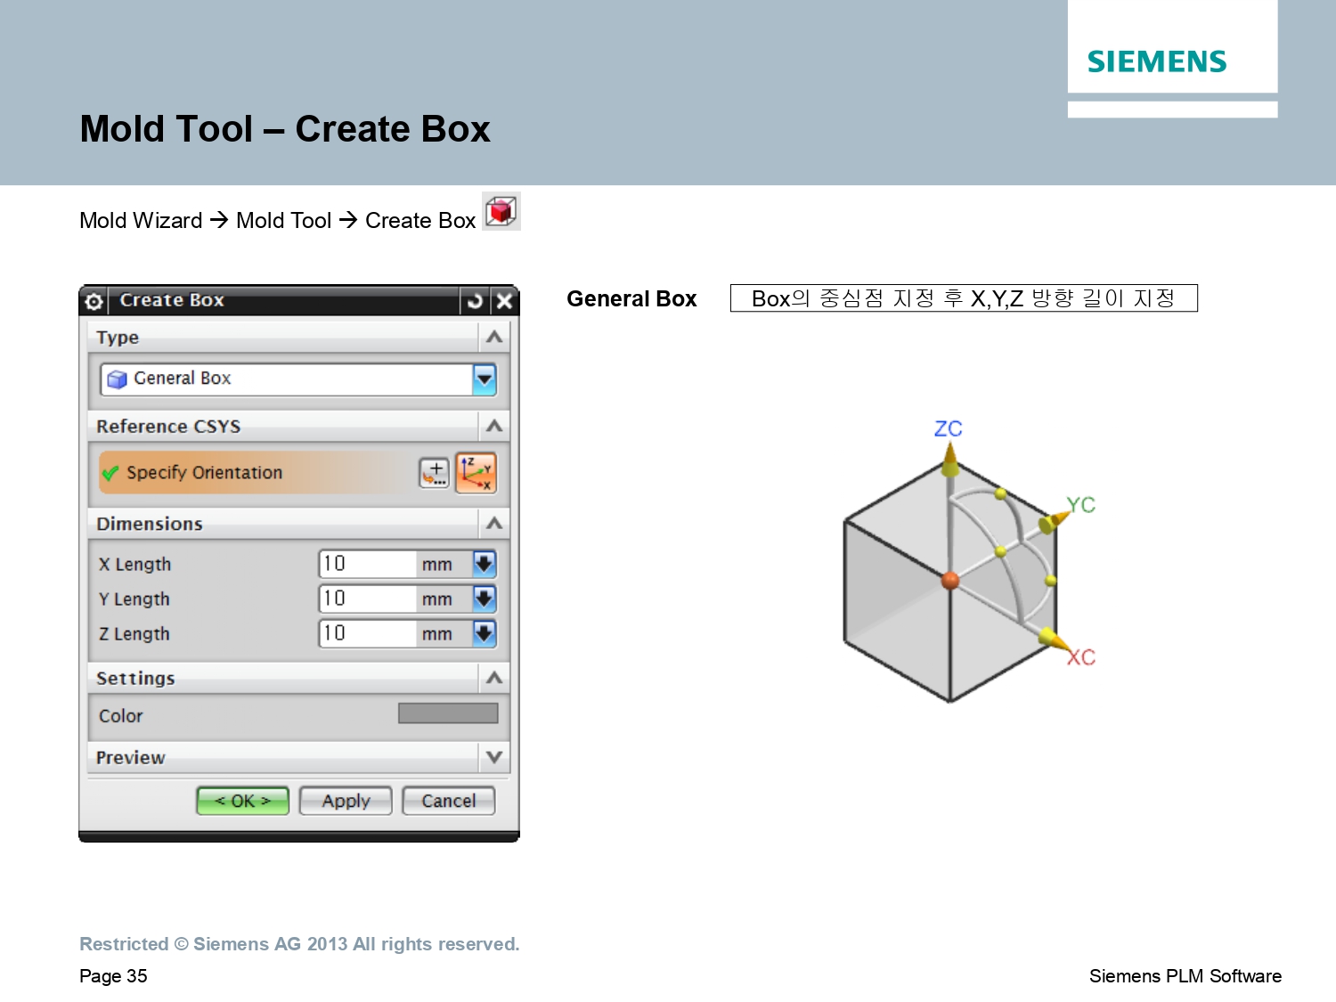The image size is (1336, 1002).
Task: Edit the Y Length value field
Action: click(x=366, y=599)
